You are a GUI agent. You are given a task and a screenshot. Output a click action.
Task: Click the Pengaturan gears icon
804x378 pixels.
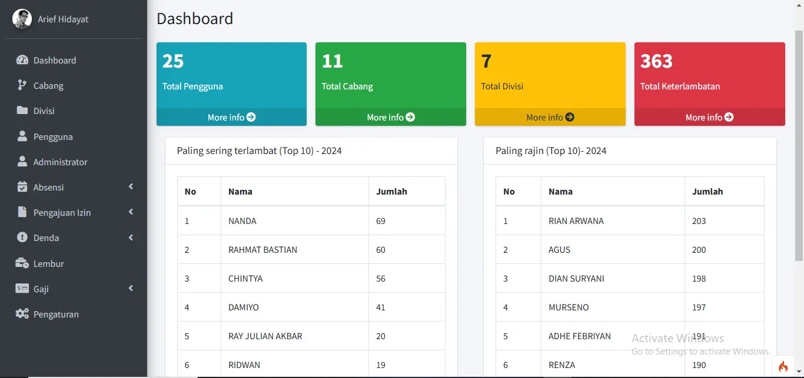click(22, 314)
